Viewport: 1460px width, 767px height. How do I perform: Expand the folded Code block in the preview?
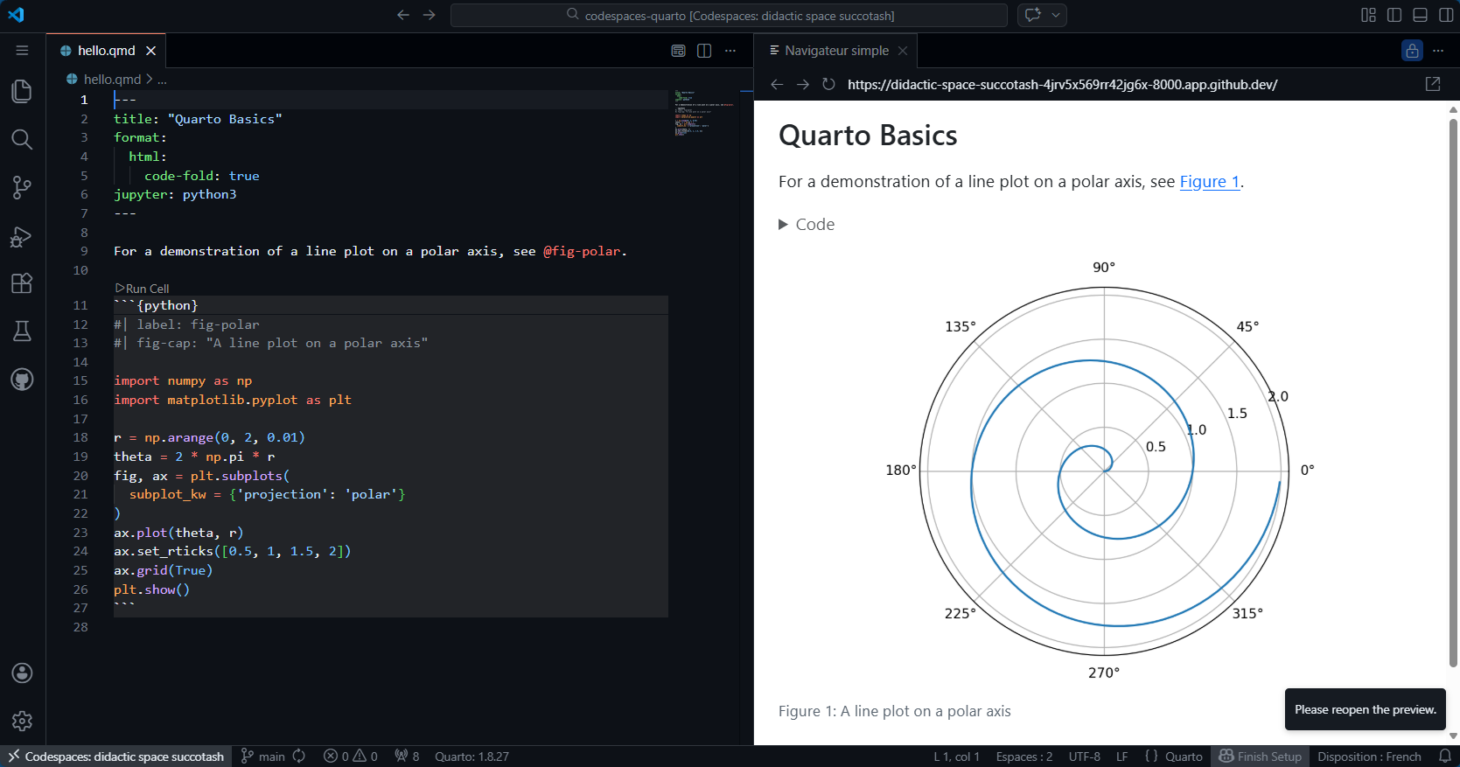click(x=807, y=225)
